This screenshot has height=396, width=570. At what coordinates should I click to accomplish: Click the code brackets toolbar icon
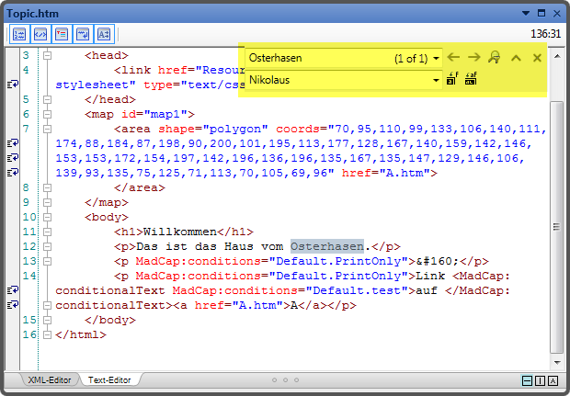click(41, 33)
